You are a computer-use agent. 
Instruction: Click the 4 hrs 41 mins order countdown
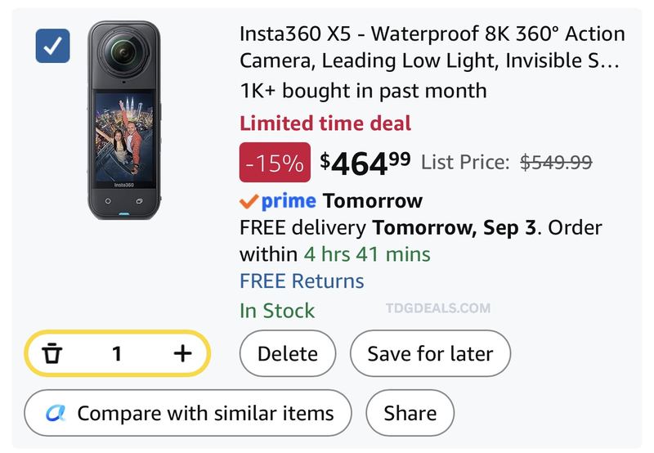[x=367, y=254]
